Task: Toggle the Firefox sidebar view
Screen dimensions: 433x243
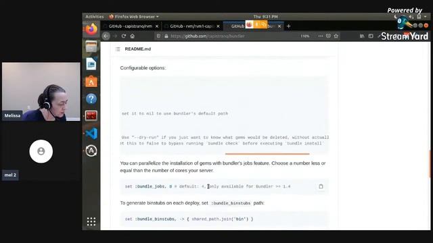Action: pos(371,36)
